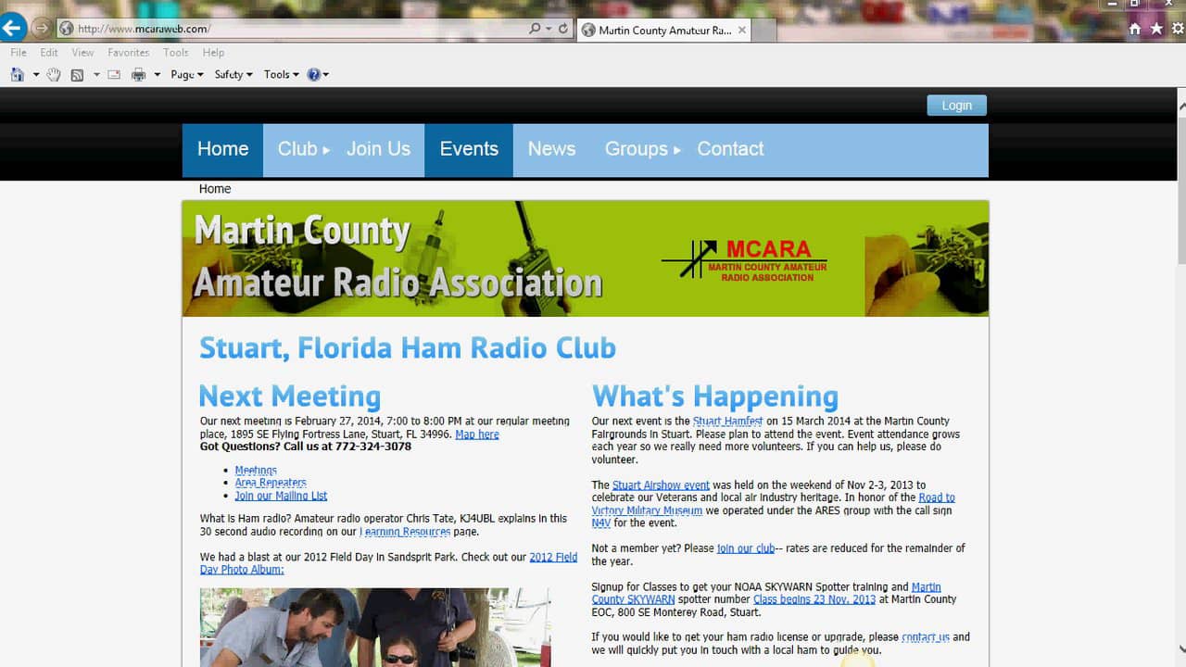1186x667 pixels.
Task: Open the Area Repeaters link
Action: click(271, 483)
